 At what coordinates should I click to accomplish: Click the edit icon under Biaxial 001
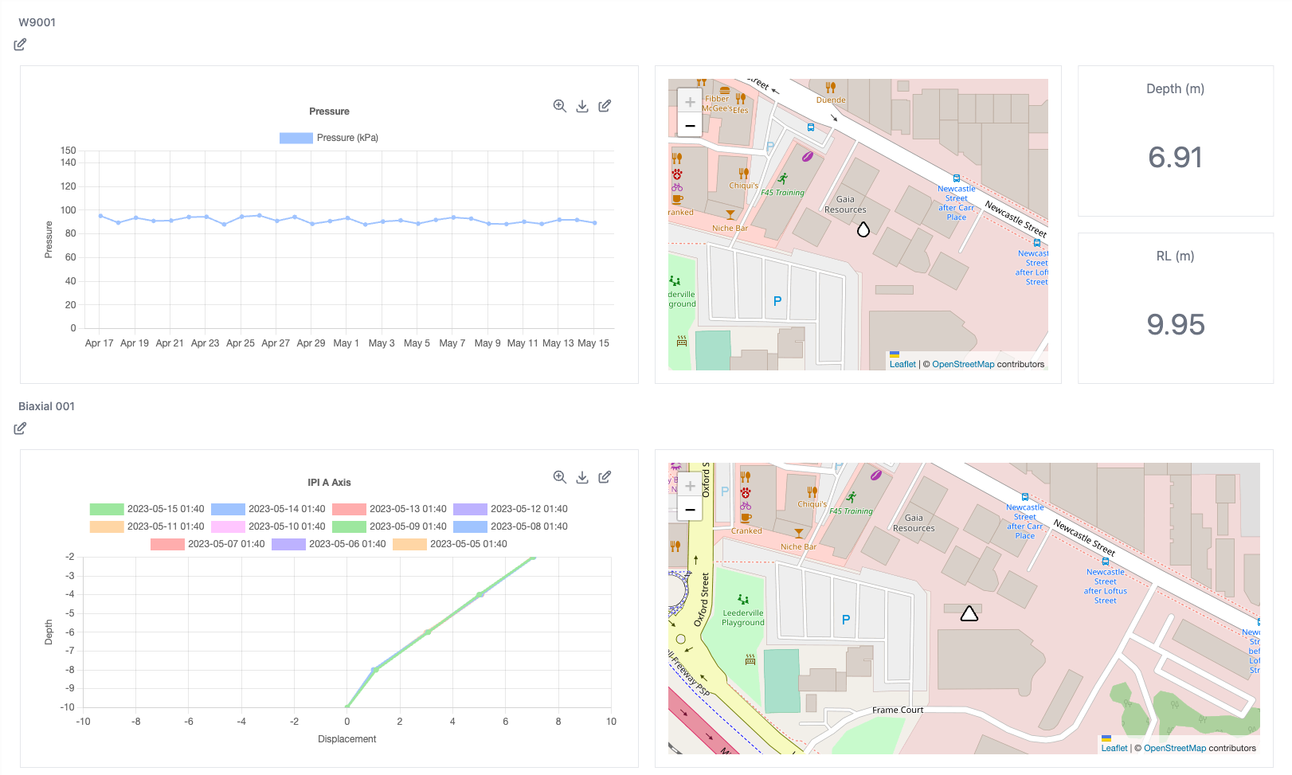pos(20,429)
